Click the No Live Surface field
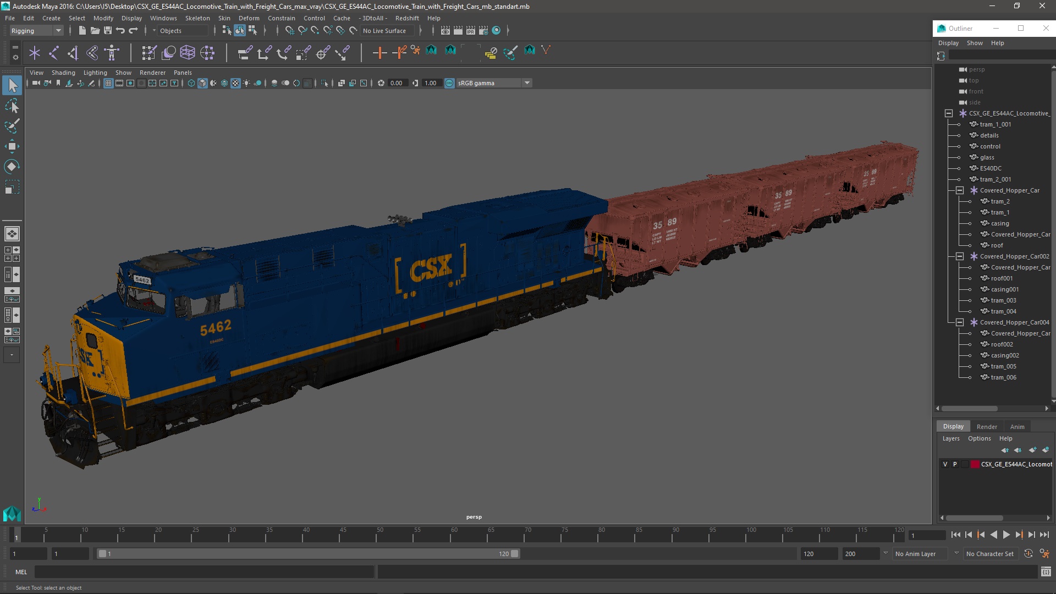 tap(388, 31)
